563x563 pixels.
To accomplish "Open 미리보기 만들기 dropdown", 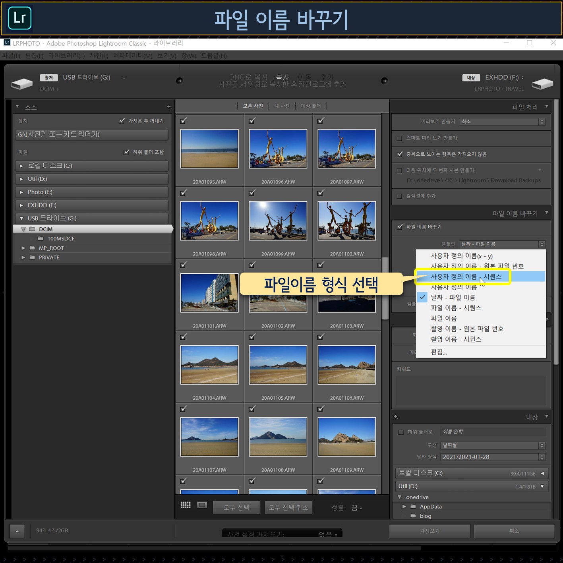I will 502,122.
